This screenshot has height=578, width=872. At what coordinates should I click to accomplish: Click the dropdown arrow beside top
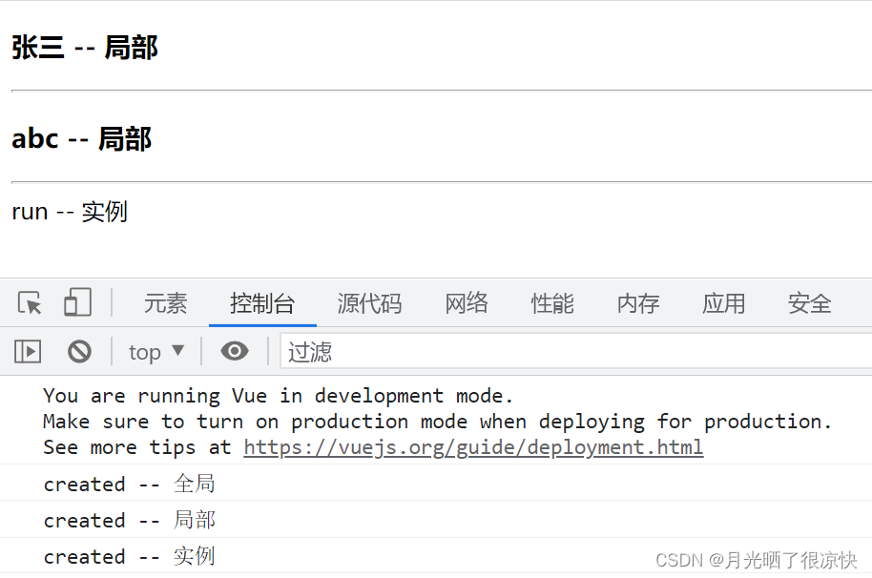coord(178,351)
